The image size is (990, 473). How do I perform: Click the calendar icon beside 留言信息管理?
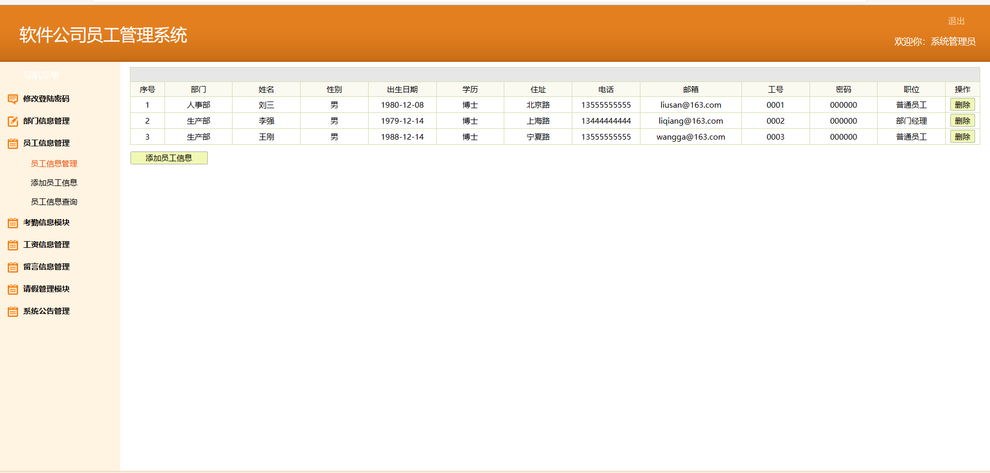point(13,267)
